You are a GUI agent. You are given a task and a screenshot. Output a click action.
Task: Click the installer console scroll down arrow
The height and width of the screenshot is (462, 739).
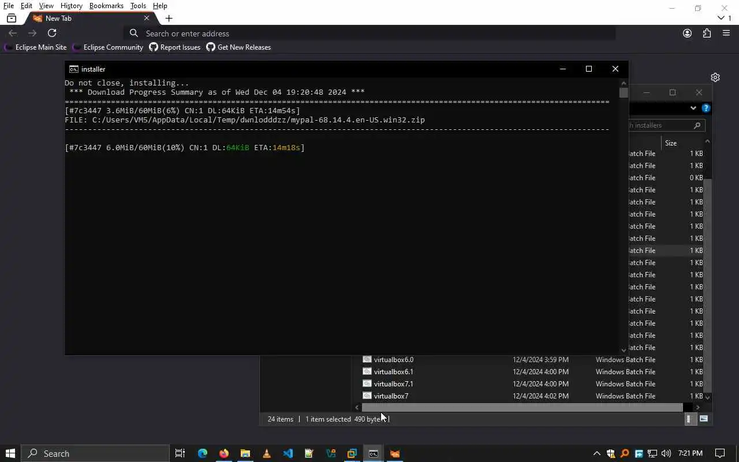click(624, 350)
